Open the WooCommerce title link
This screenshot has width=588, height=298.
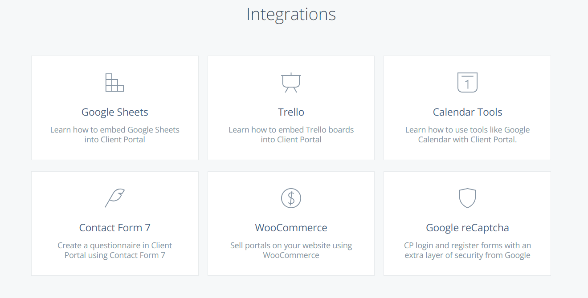pyautogui.click(x=291, y=228)
